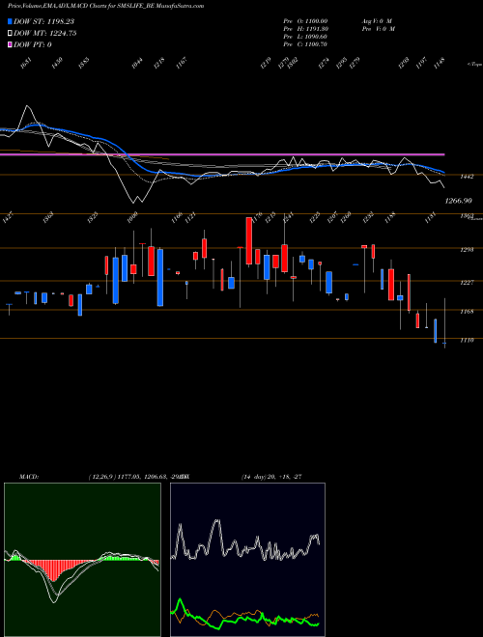Screen dimensions: 483x637
Task: Click the 'Avg V: 0 M' volume text
Action: (378, 20)
